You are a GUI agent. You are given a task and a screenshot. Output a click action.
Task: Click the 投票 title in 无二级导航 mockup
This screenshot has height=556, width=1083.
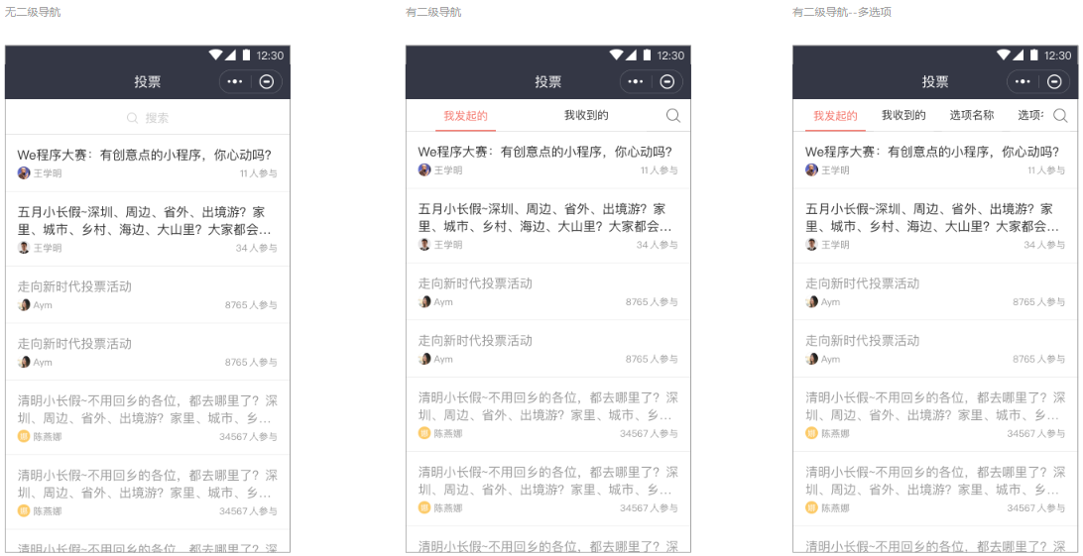coord(147,82)
